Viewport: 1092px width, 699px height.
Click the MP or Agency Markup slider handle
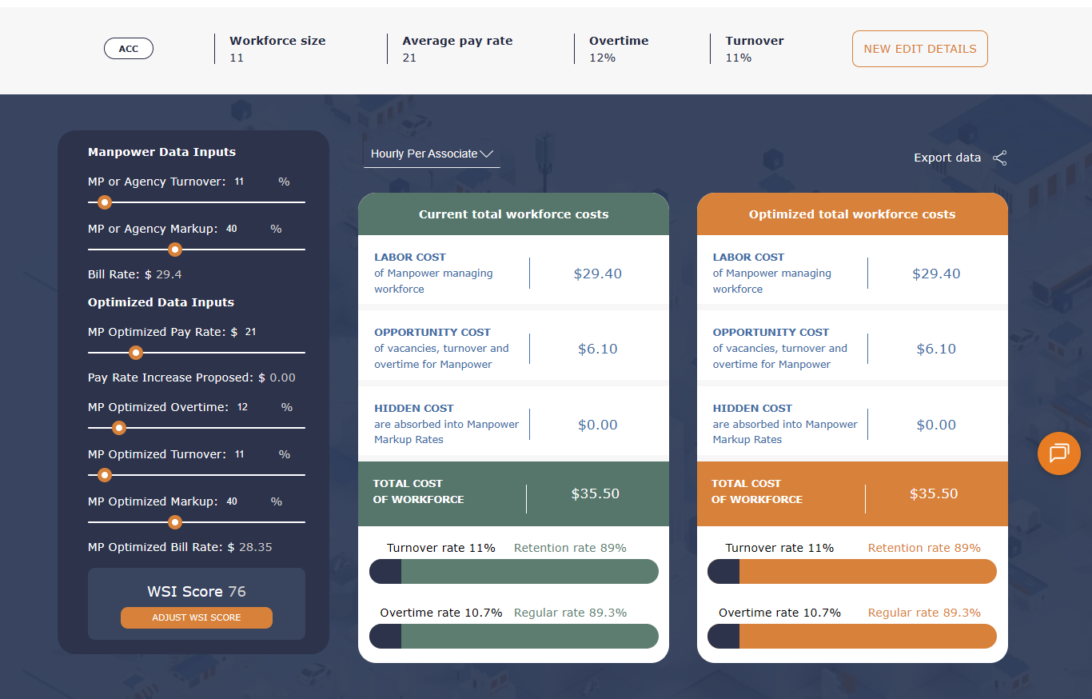[175, 250]
